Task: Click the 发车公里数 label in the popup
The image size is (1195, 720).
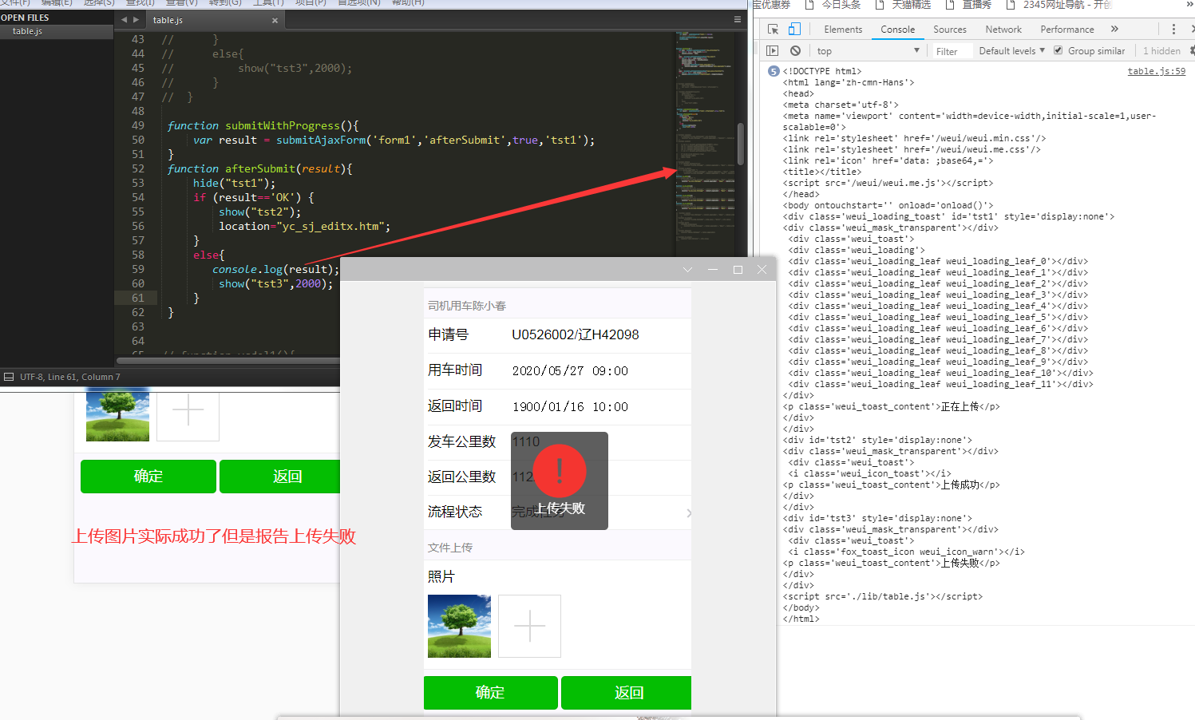Action: pos(461,441)
